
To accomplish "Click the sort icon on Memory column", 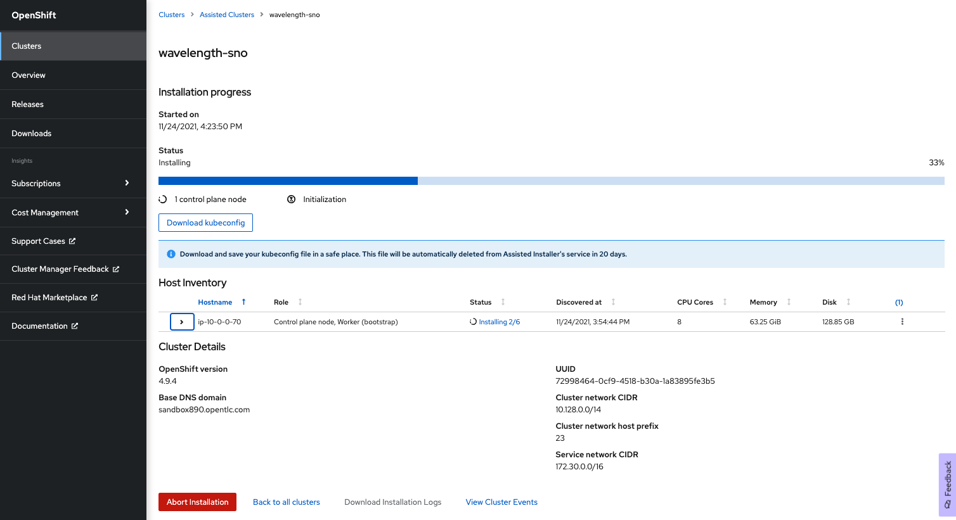I will (x=789, y=302).
